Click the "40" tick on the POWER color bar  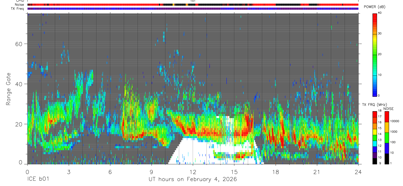(x=379, y=13)
